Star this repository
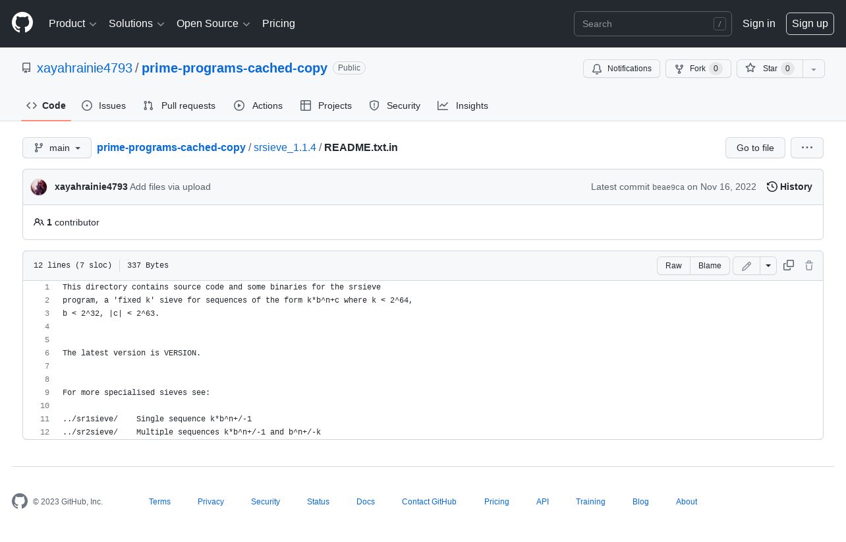The height and width of the screenshot is (542, 846). [x=770, y=69]
